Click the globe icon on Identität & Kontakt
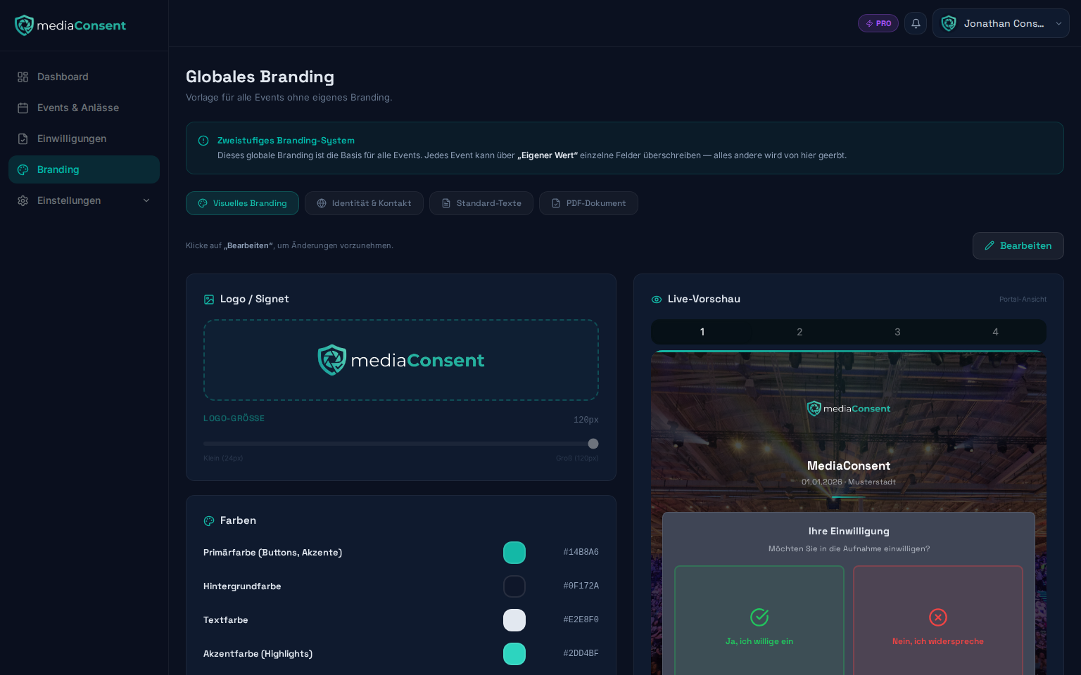Screen dimensions: 1081x675 [322, 203]
